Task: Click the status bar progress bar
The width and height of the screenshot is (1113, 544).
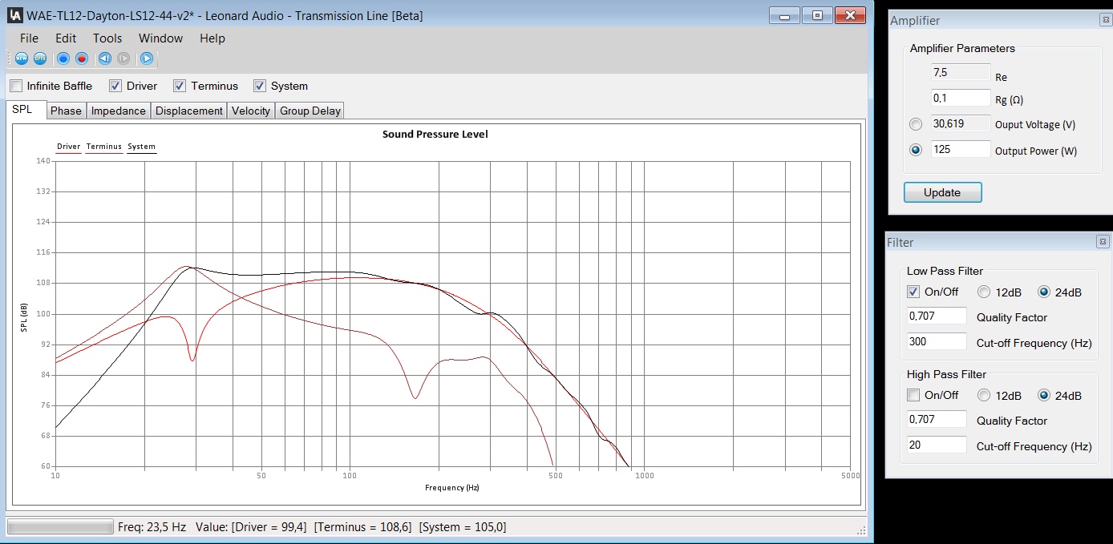Action: point(60,526)
